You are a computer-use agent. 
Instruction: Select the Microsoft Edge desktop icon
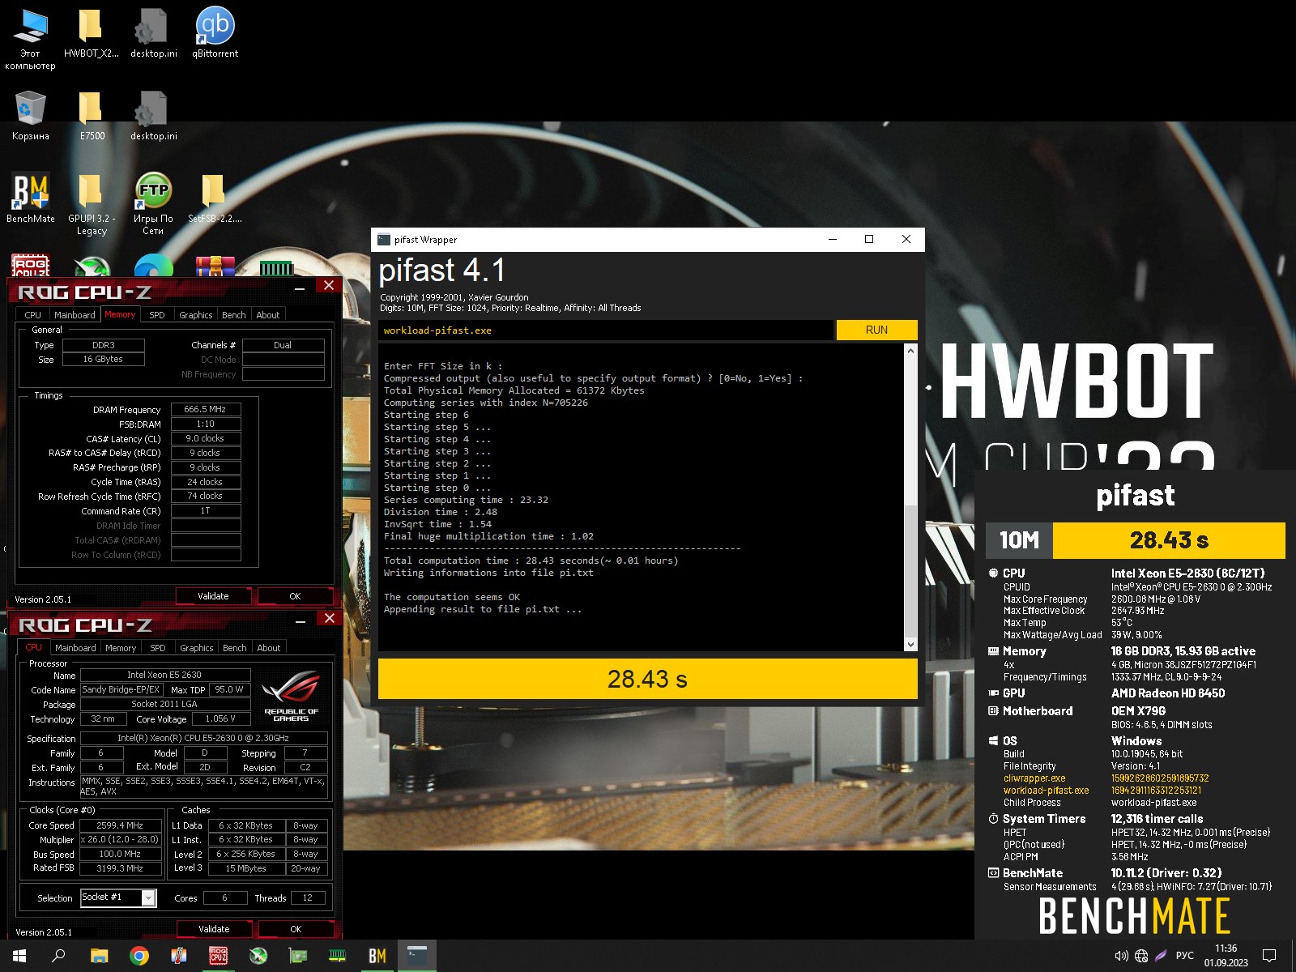pyautogui.click(x=153, y=267)
